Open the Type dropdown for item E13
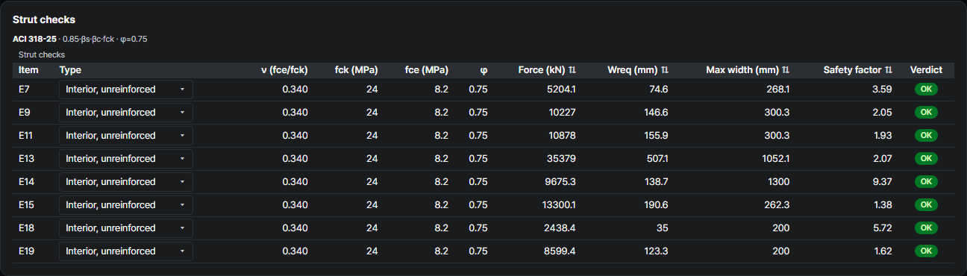Viewport: 967px width, 276px height. 126,159
